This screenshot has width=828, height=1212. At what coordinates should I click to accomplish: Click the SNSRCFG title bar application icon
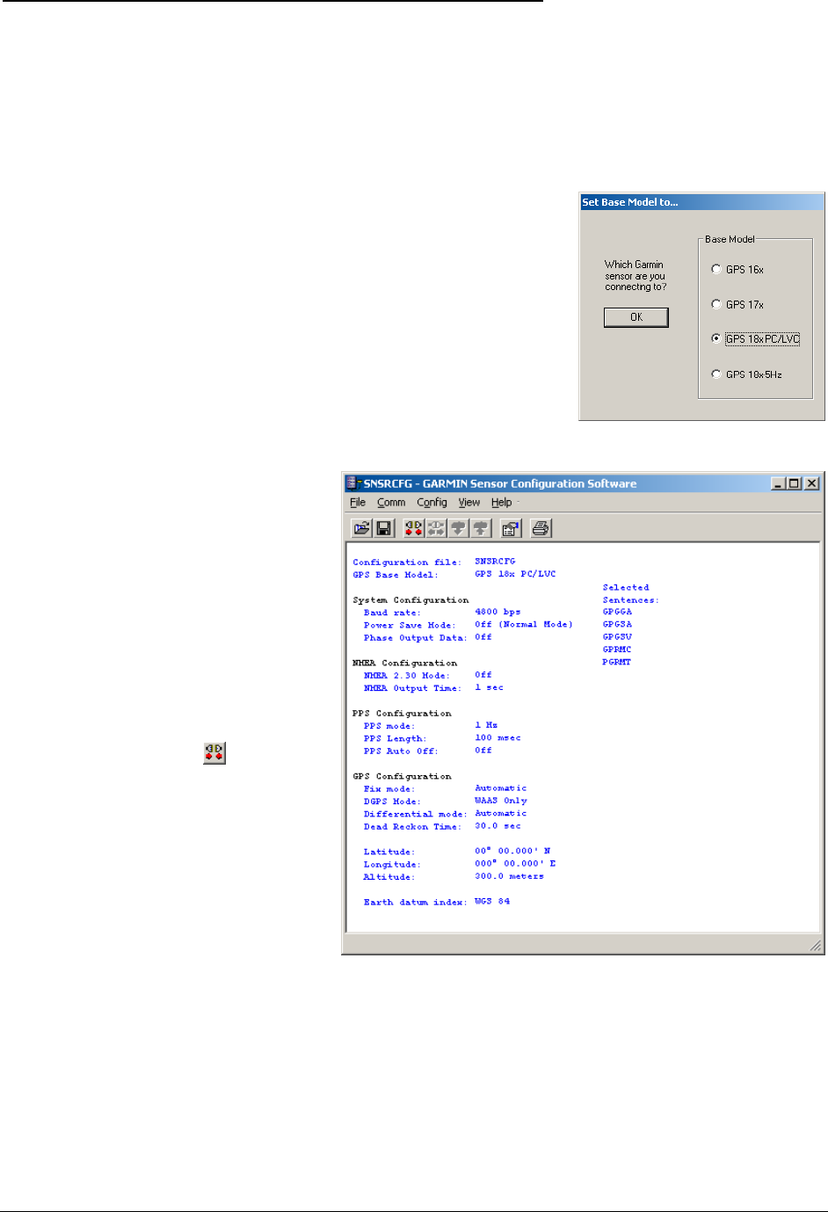(353, 483)
